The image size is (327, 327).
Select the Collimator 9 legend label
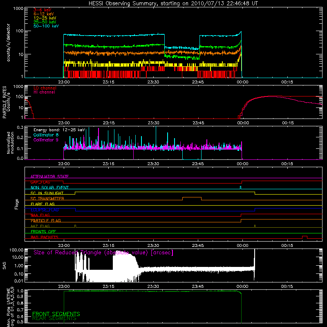click(46, 140)
